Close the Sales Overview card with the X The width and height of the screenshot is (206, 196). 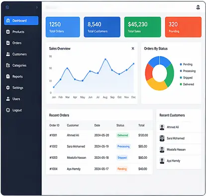pos(133,49)
